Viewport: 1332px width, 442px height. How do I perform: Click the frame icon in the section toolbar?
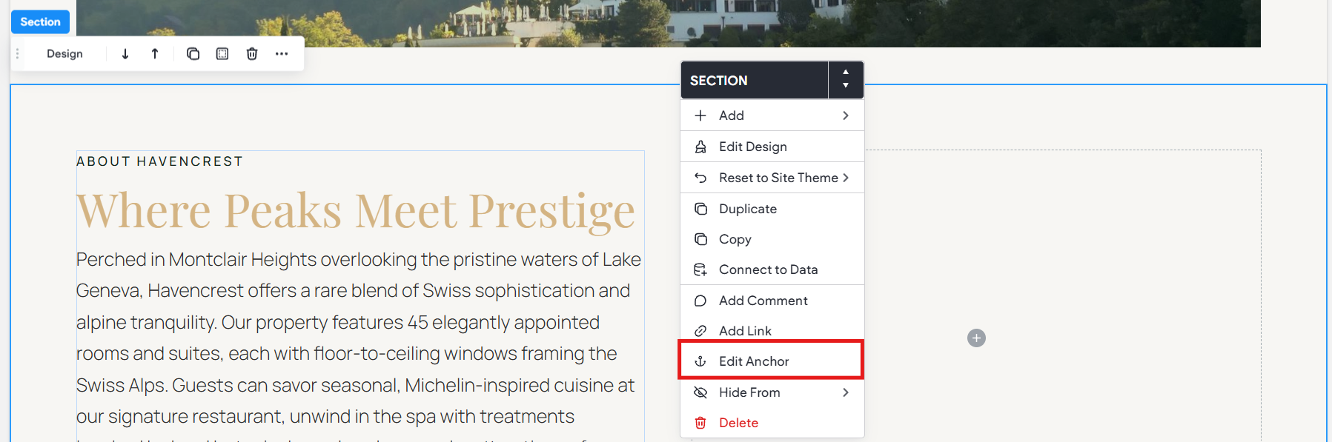pos(222,54)
